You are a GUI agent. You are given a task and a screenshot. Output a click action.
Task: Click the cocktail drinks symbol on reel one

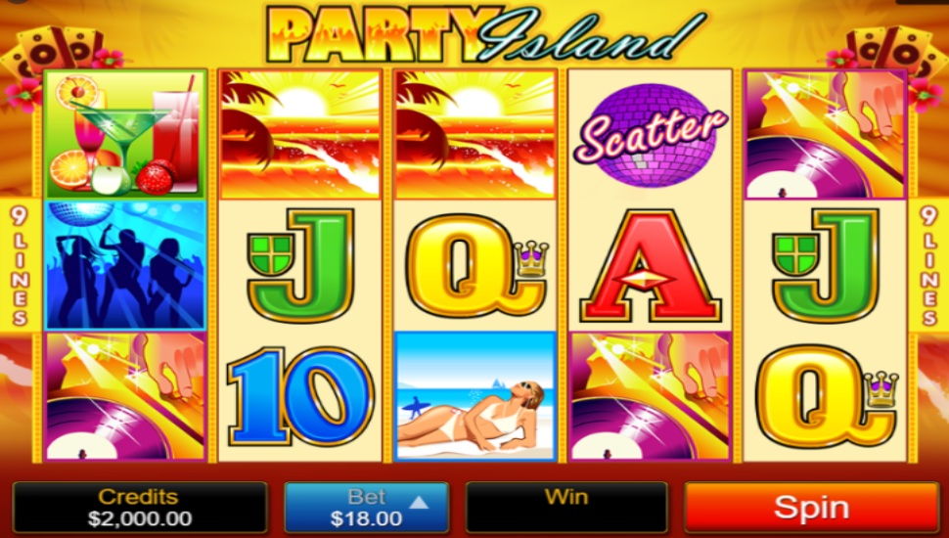[x=126, y=134]
